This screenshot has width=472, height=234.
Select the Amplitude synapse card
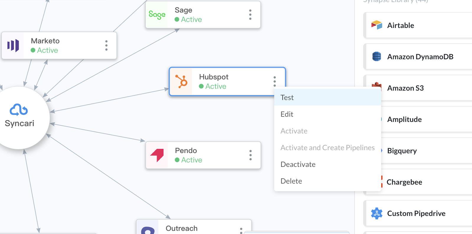(426, 119)
